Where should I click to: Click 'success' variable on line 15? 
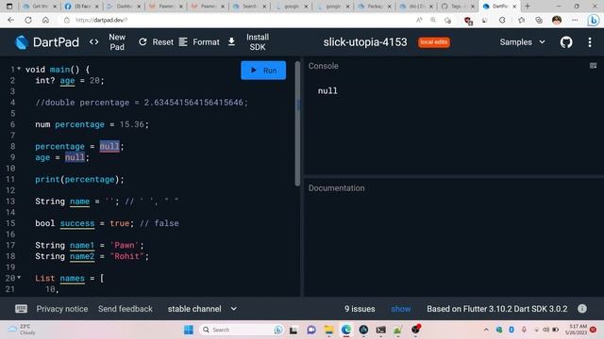(x=77, y=223)
